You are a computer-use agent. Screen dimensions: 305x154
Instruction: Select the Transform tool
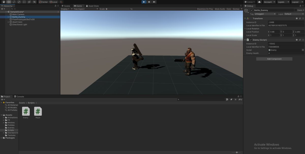(x=29, y=2)
